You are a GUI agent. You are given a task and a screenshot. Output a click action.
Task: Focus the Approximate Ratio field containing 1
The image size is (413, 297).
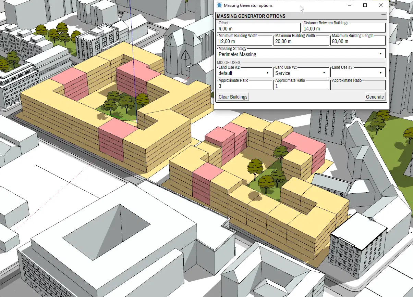pyautogui.click(x=301, y=85)
